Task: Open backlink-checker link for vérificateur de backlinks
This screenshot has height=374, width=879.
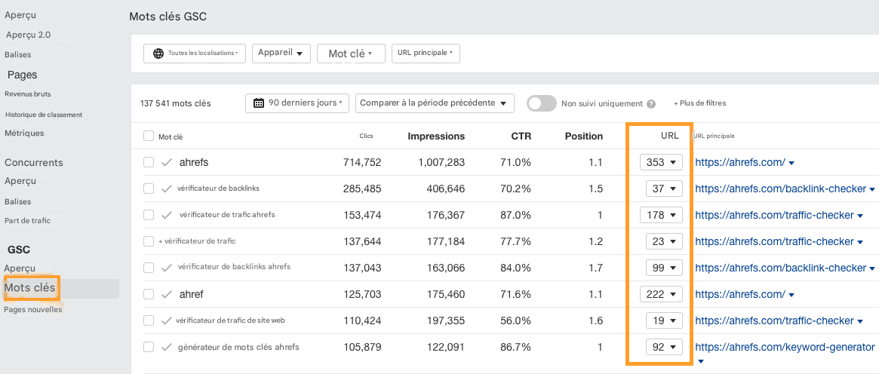Action: pyautogui.click(x=780, y=189)
